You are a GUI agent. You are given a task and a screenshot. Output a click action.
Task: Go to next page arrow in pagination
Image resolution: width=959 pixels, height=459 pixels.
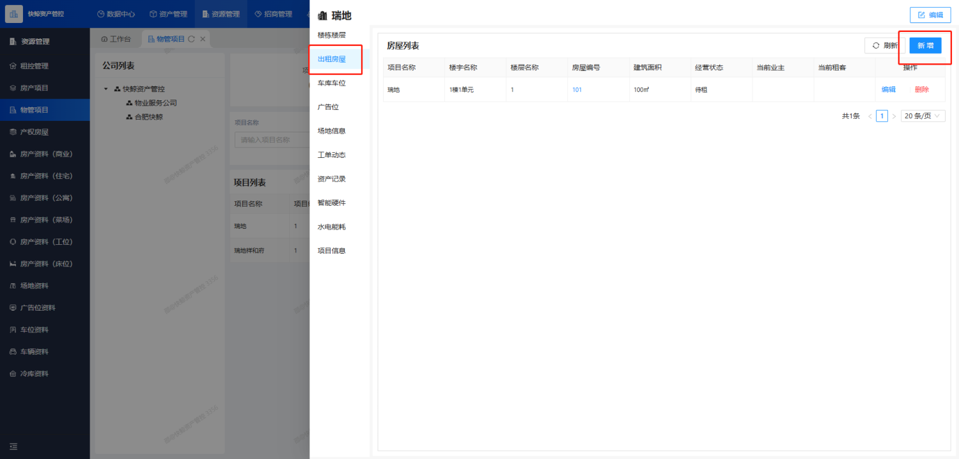(x=894, y=116)
